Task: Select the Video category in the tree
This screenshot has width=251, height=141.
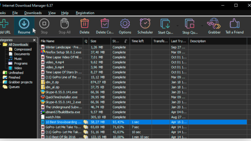Action: coord(18,68)
